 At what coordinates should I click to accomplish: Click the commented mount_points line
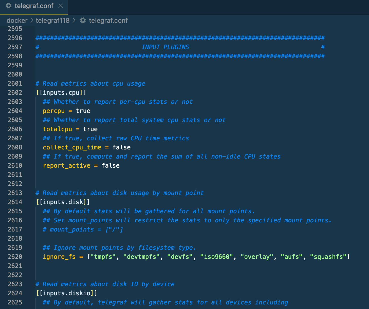coord(83,229)
